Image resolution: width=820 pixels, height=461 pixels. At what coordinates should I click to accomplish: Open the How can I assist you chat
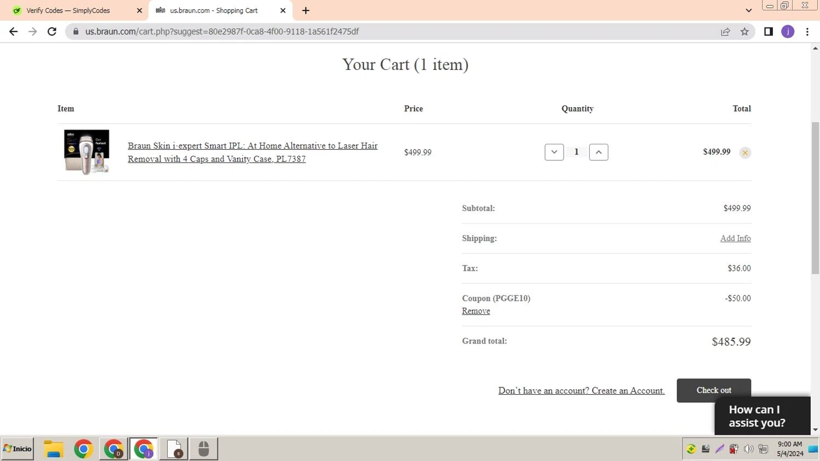[763, 416]
